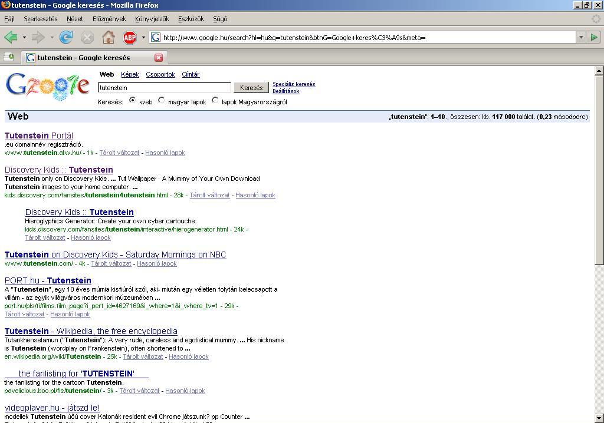Screen dimensions: 604x423
Task: Open a new tab with the tab icon
Action: pos(8,57)
